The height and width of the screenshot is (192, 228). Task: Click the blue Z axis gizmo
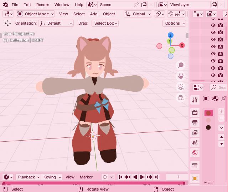click(170, 35)
